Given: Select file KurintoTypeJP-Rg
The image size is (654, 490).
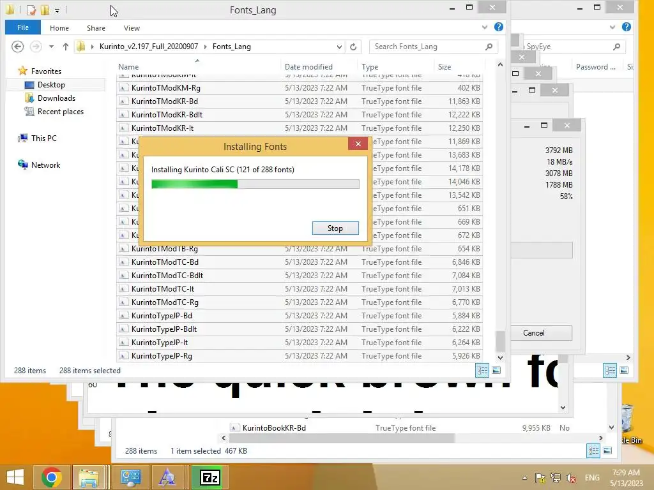Looking at the screenshot, I should tap(300, 355).
